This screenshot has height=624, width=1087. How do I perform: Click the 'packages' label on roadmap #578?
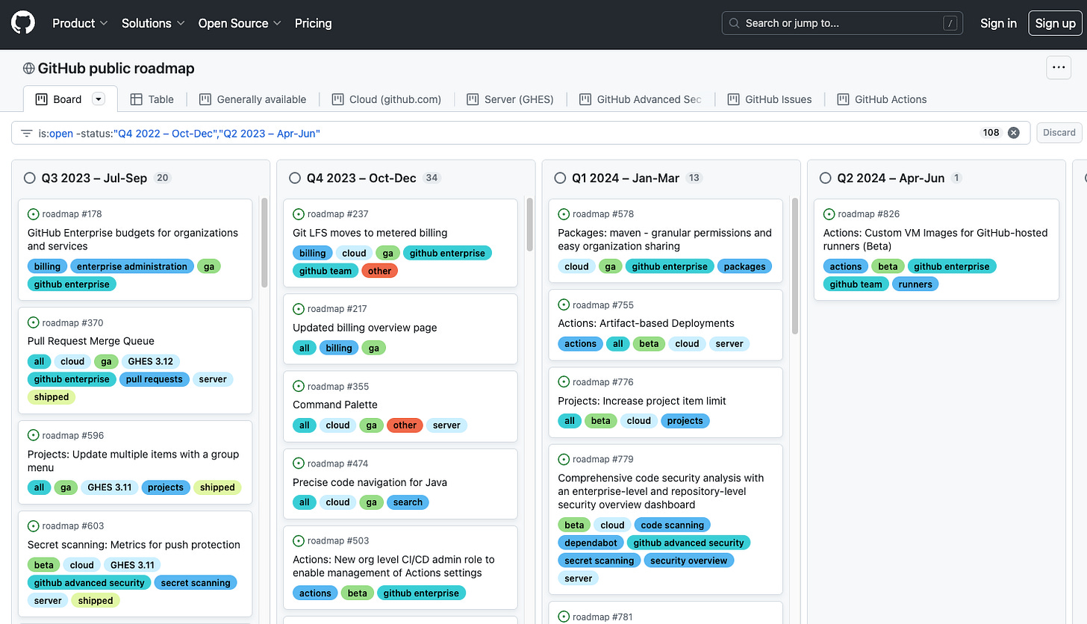point(744,266)
